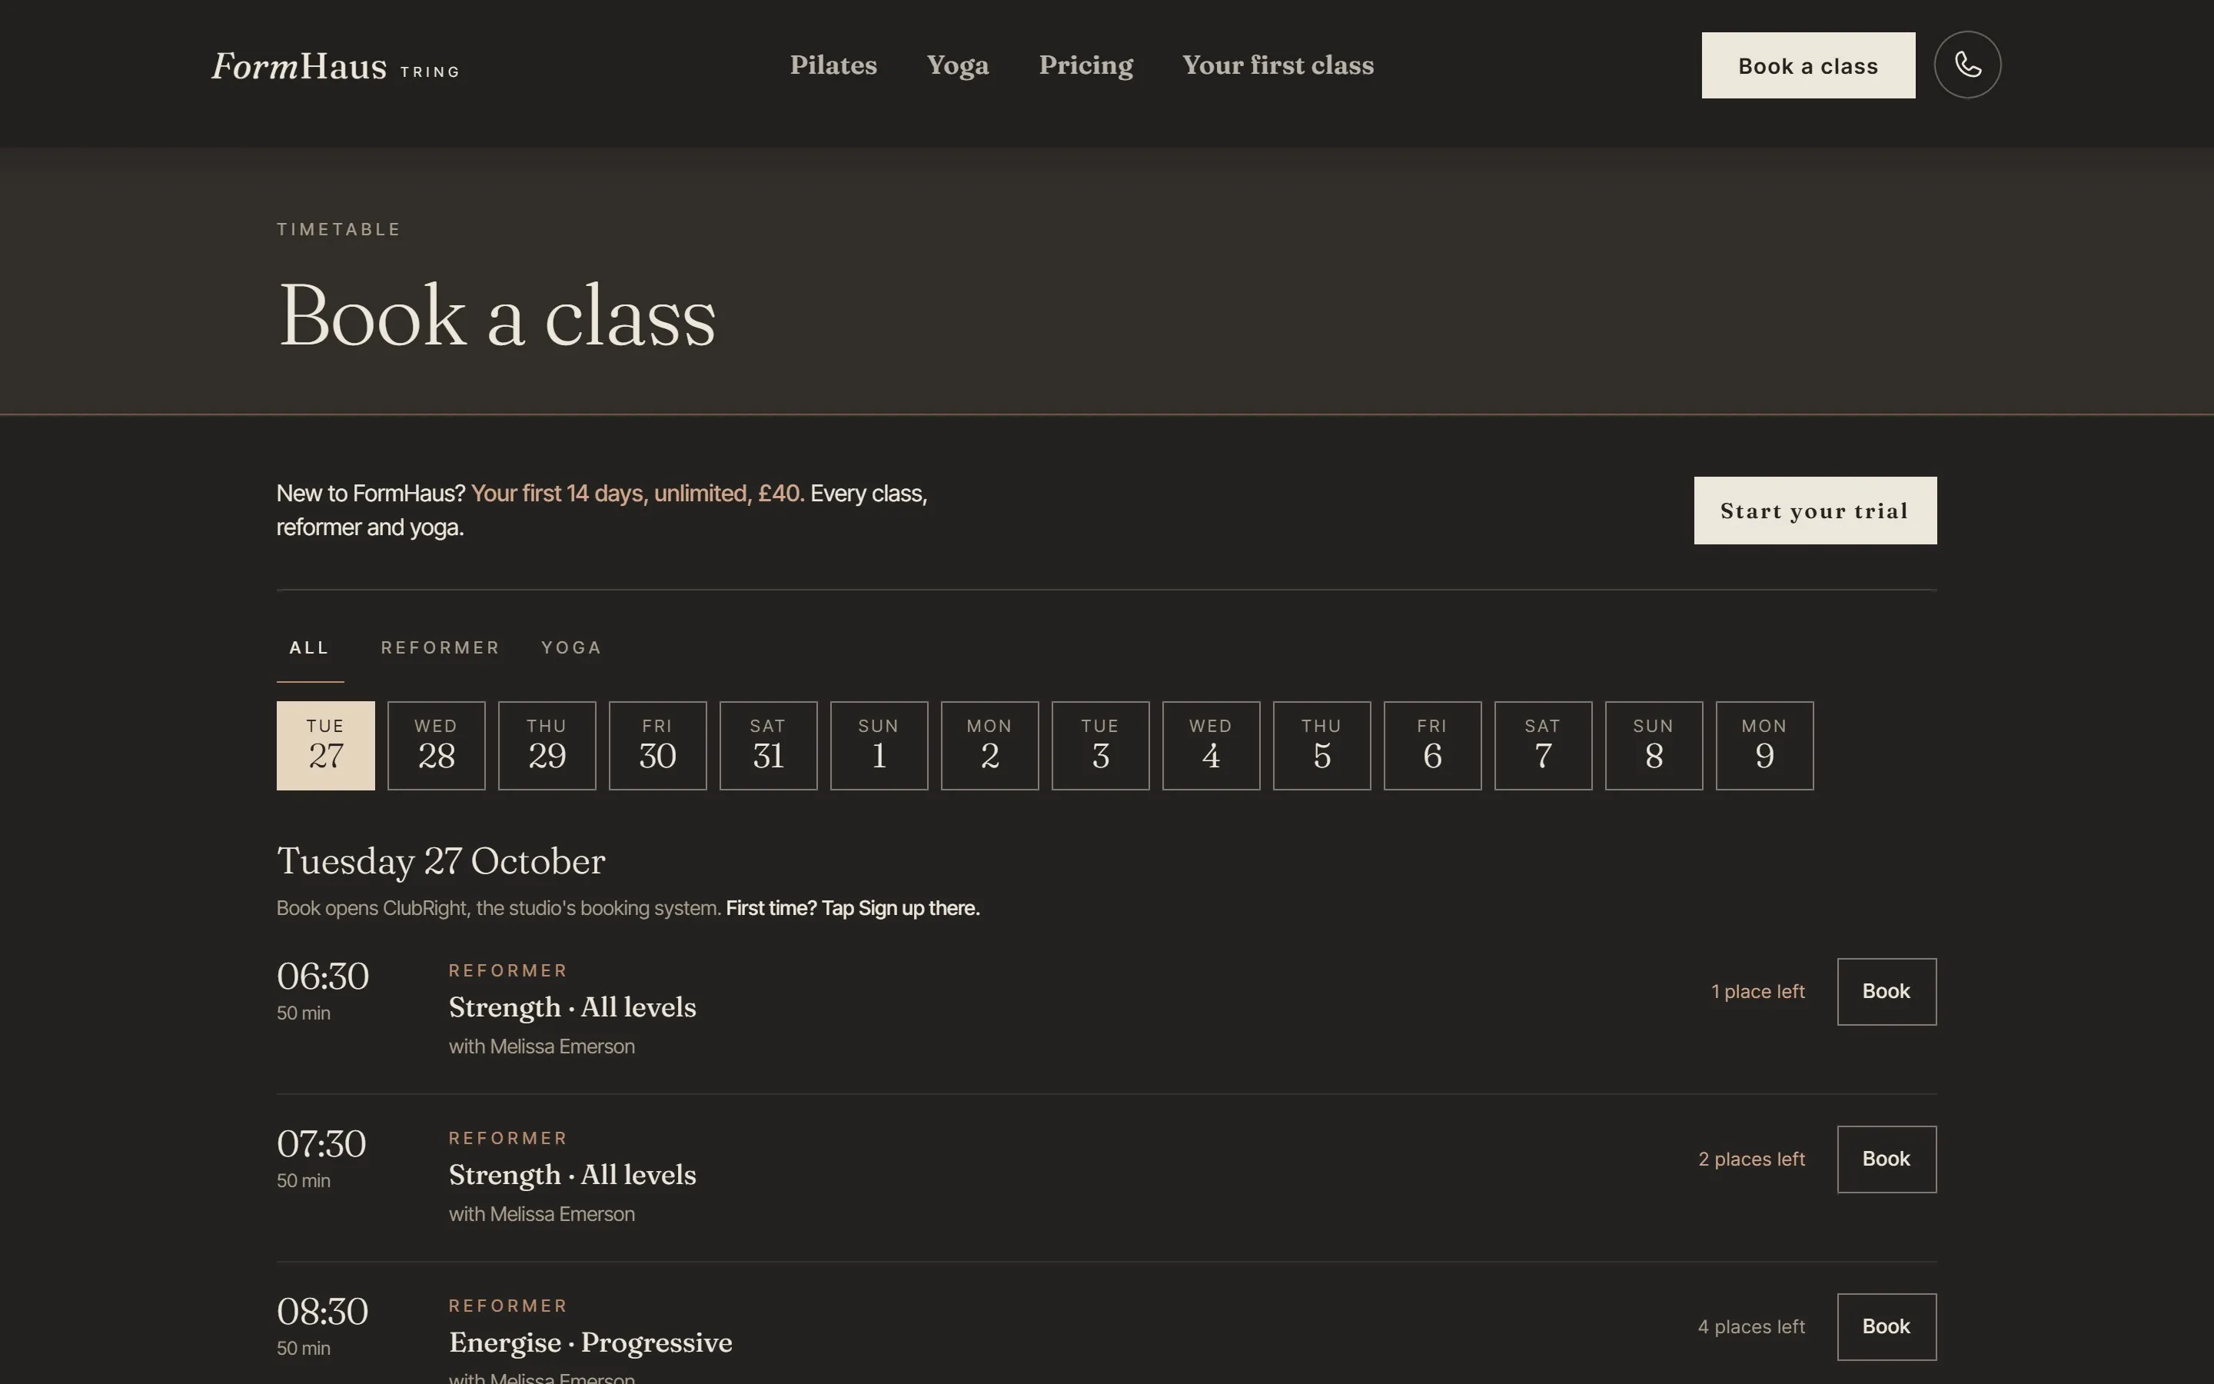Select Tue 3 date tile
This screenshot has width=2214, height=1384.
pyautogui.click(x=1101, y=745)
